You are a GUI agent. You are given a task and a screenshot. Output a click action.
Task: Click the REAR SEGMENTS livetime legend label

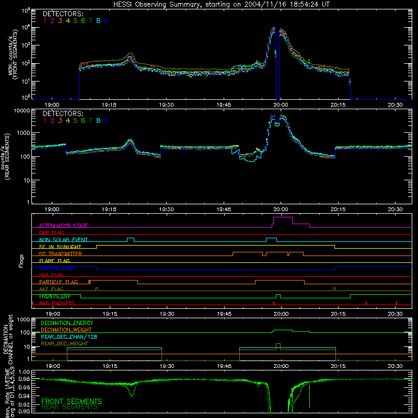pyautogui.click(x=69, y=407)
